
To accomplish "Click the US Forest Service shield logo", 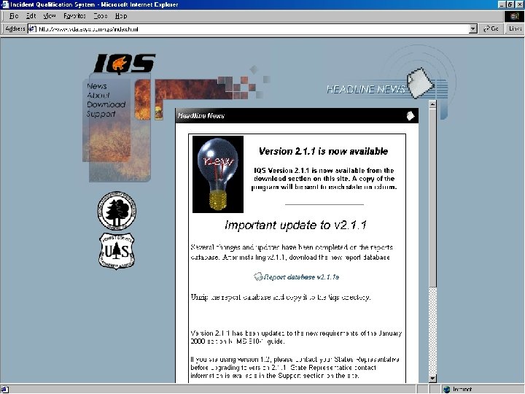I will (x=117, y=251).
